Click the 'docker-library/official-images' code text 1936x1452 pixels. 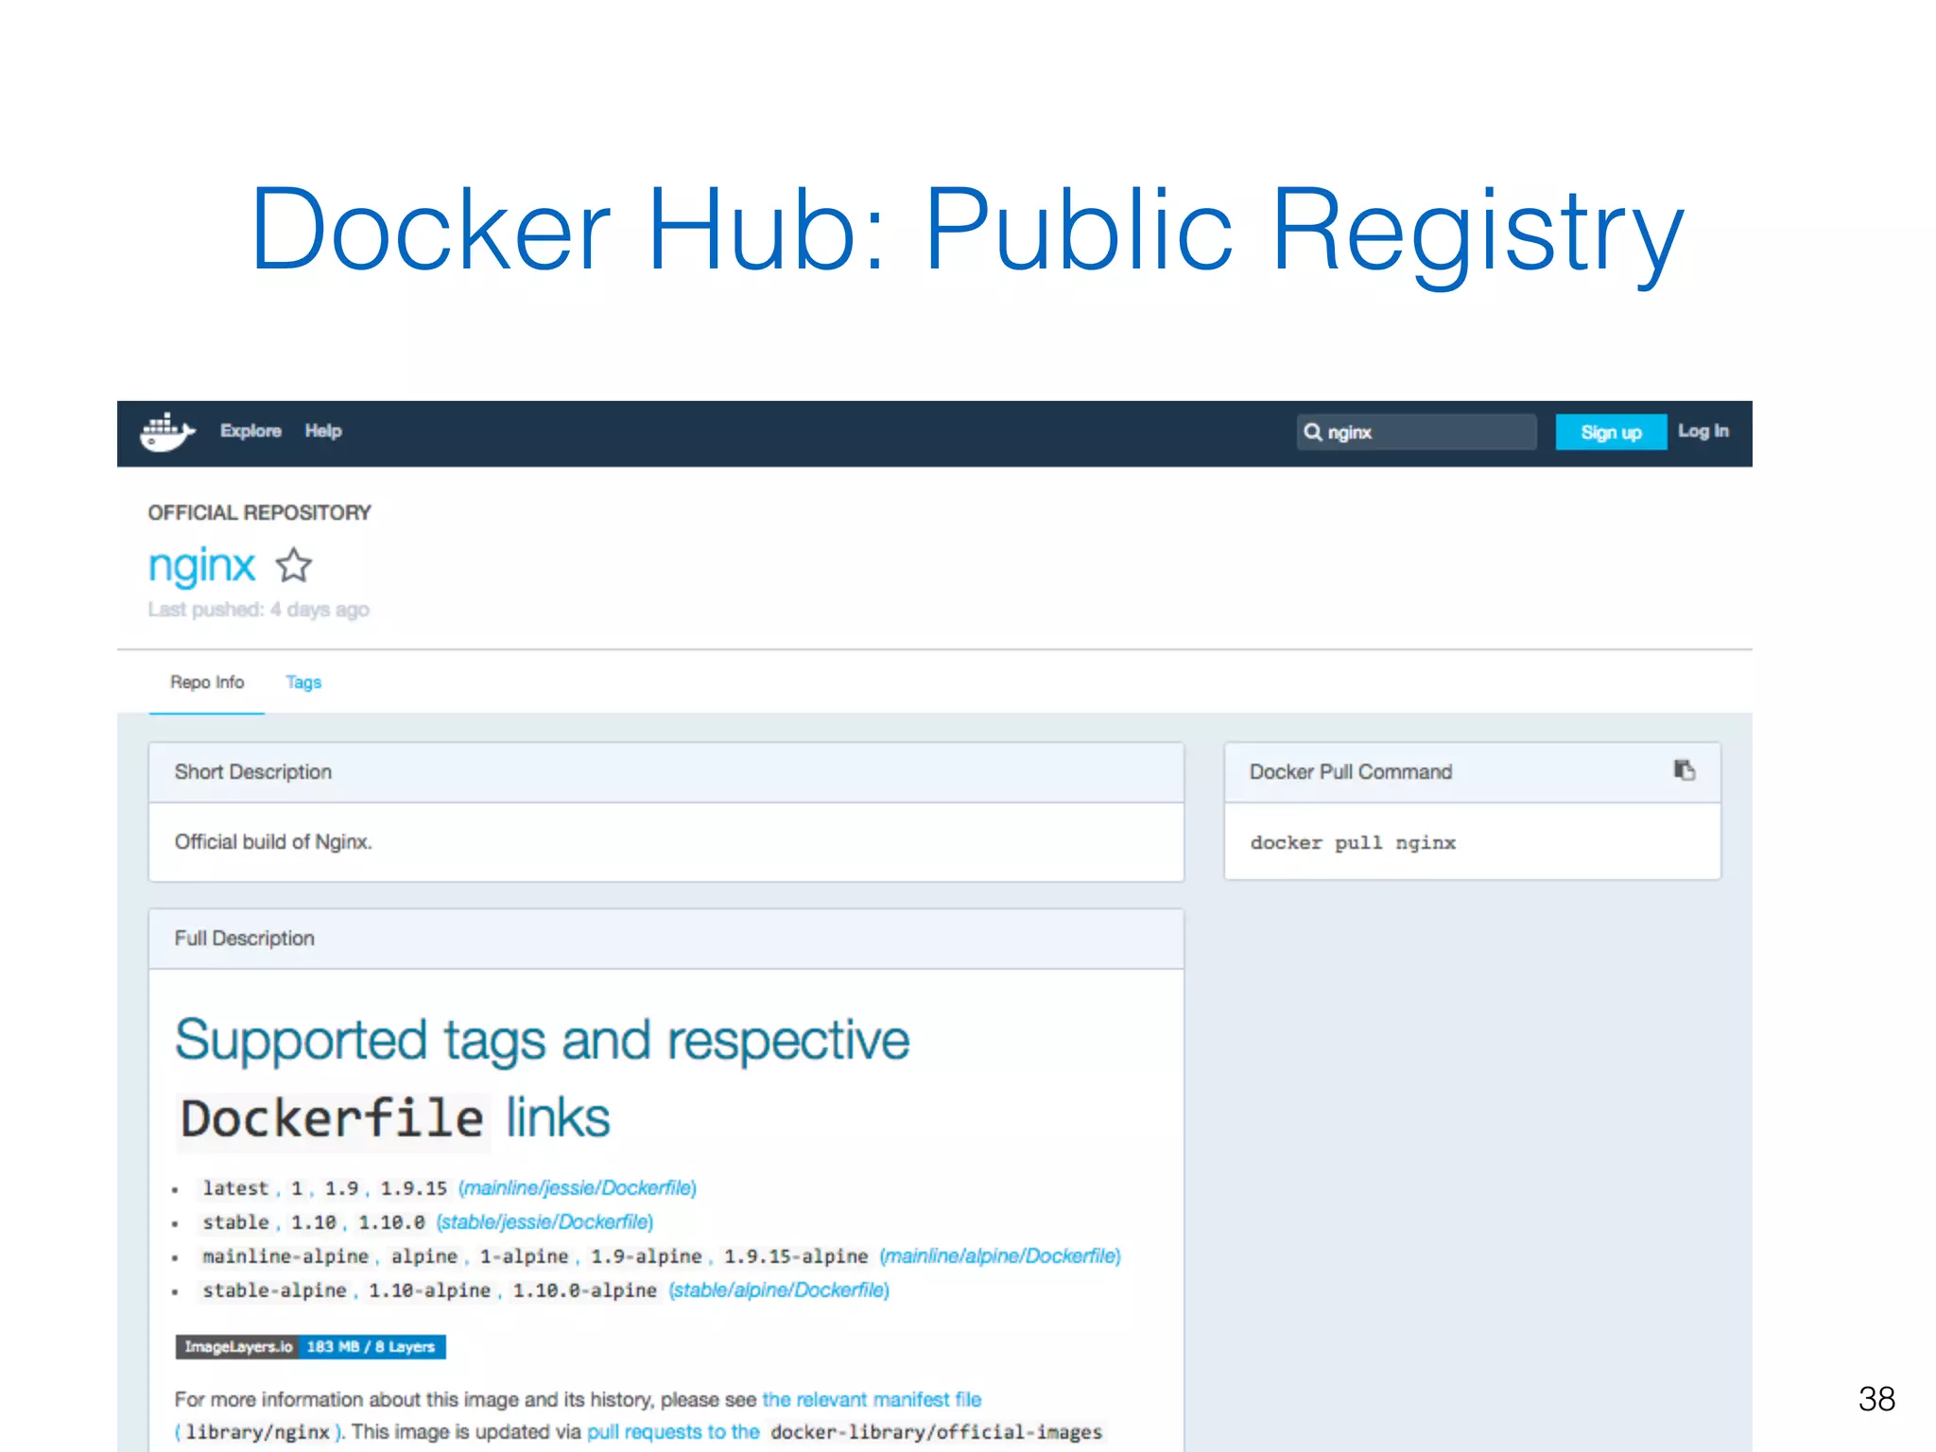[x=936, y=1432]
